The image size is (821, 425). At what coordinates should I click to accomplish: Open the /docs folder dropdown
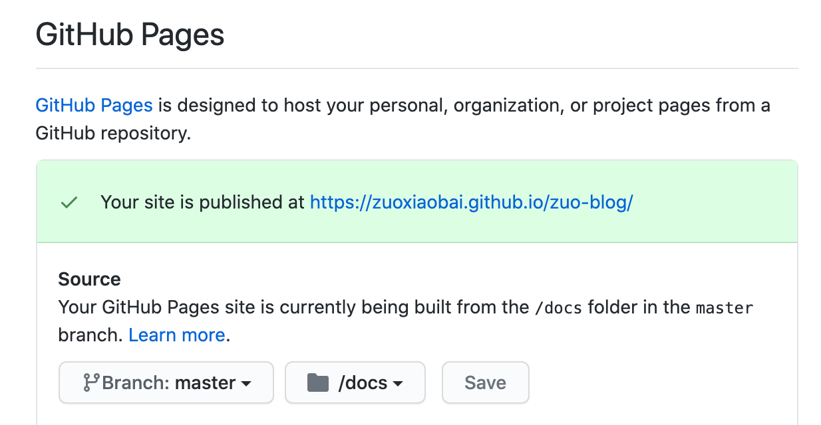coord(355,382)
